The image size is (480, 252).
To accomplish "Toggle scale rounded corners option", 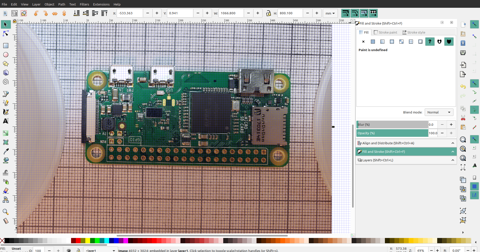I will click(355, 13).
